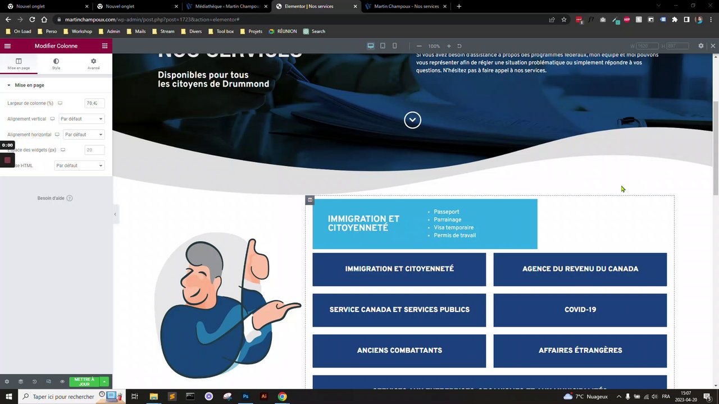Viewport: 719px width, 404px height.
Task: Open a new browser tab with plus
Action: (x=459, y=6)
